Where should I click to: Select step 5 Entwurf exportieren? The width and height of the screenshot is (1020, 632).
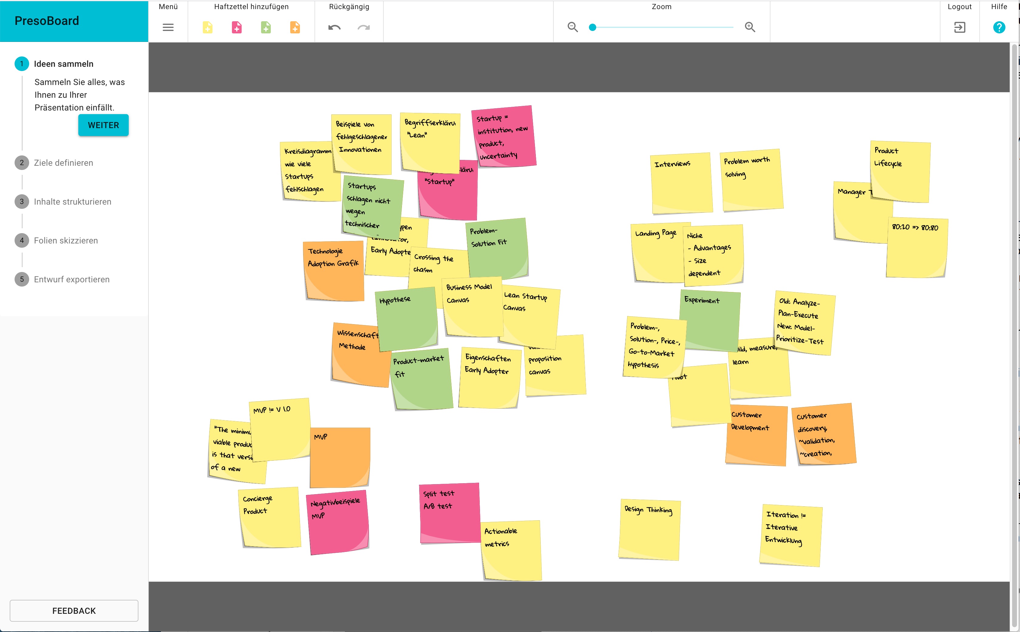pos(71,279)
